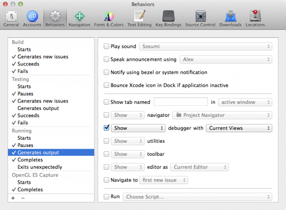The height and width of the screenshot is (210, 286).
Task: Open the Project Navigator dropdown
Action: [x=222, y=115]
